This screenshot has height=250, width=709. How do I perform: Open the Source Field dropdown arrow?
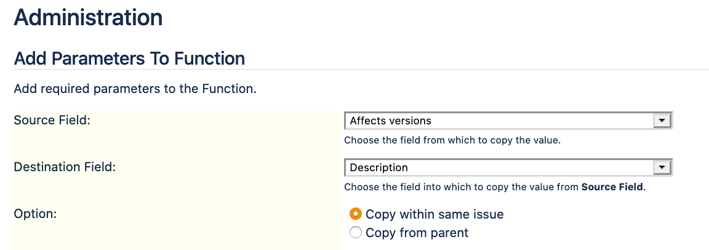coord(662,121)
